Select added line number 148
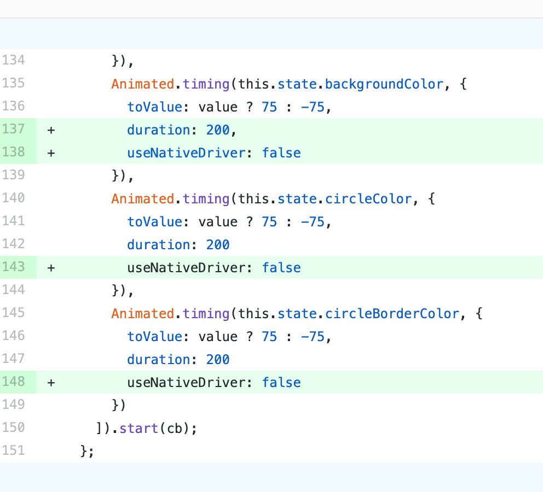The height and width of the screenshot is (492, 543). (14, 382)
